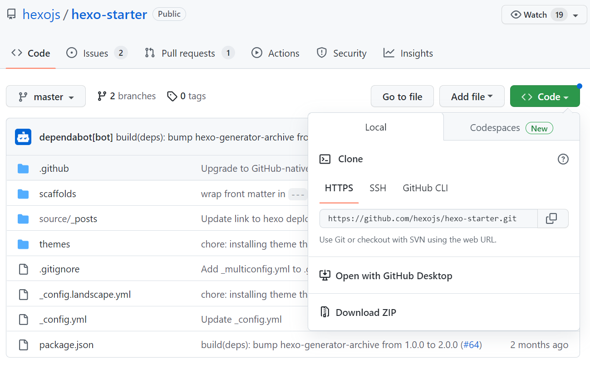The image size is (590, 373).
Task: Click the Download ZIP option
Action: click(x=365, y=312)
